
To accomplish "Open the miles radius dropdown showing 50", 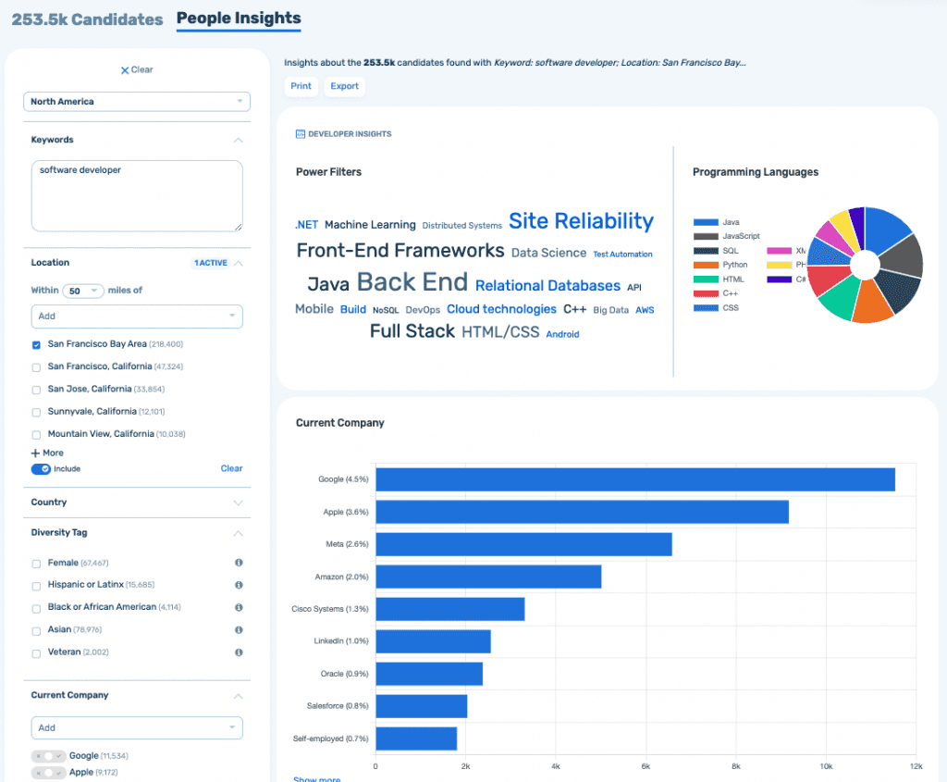I will [x=82, y=291].
